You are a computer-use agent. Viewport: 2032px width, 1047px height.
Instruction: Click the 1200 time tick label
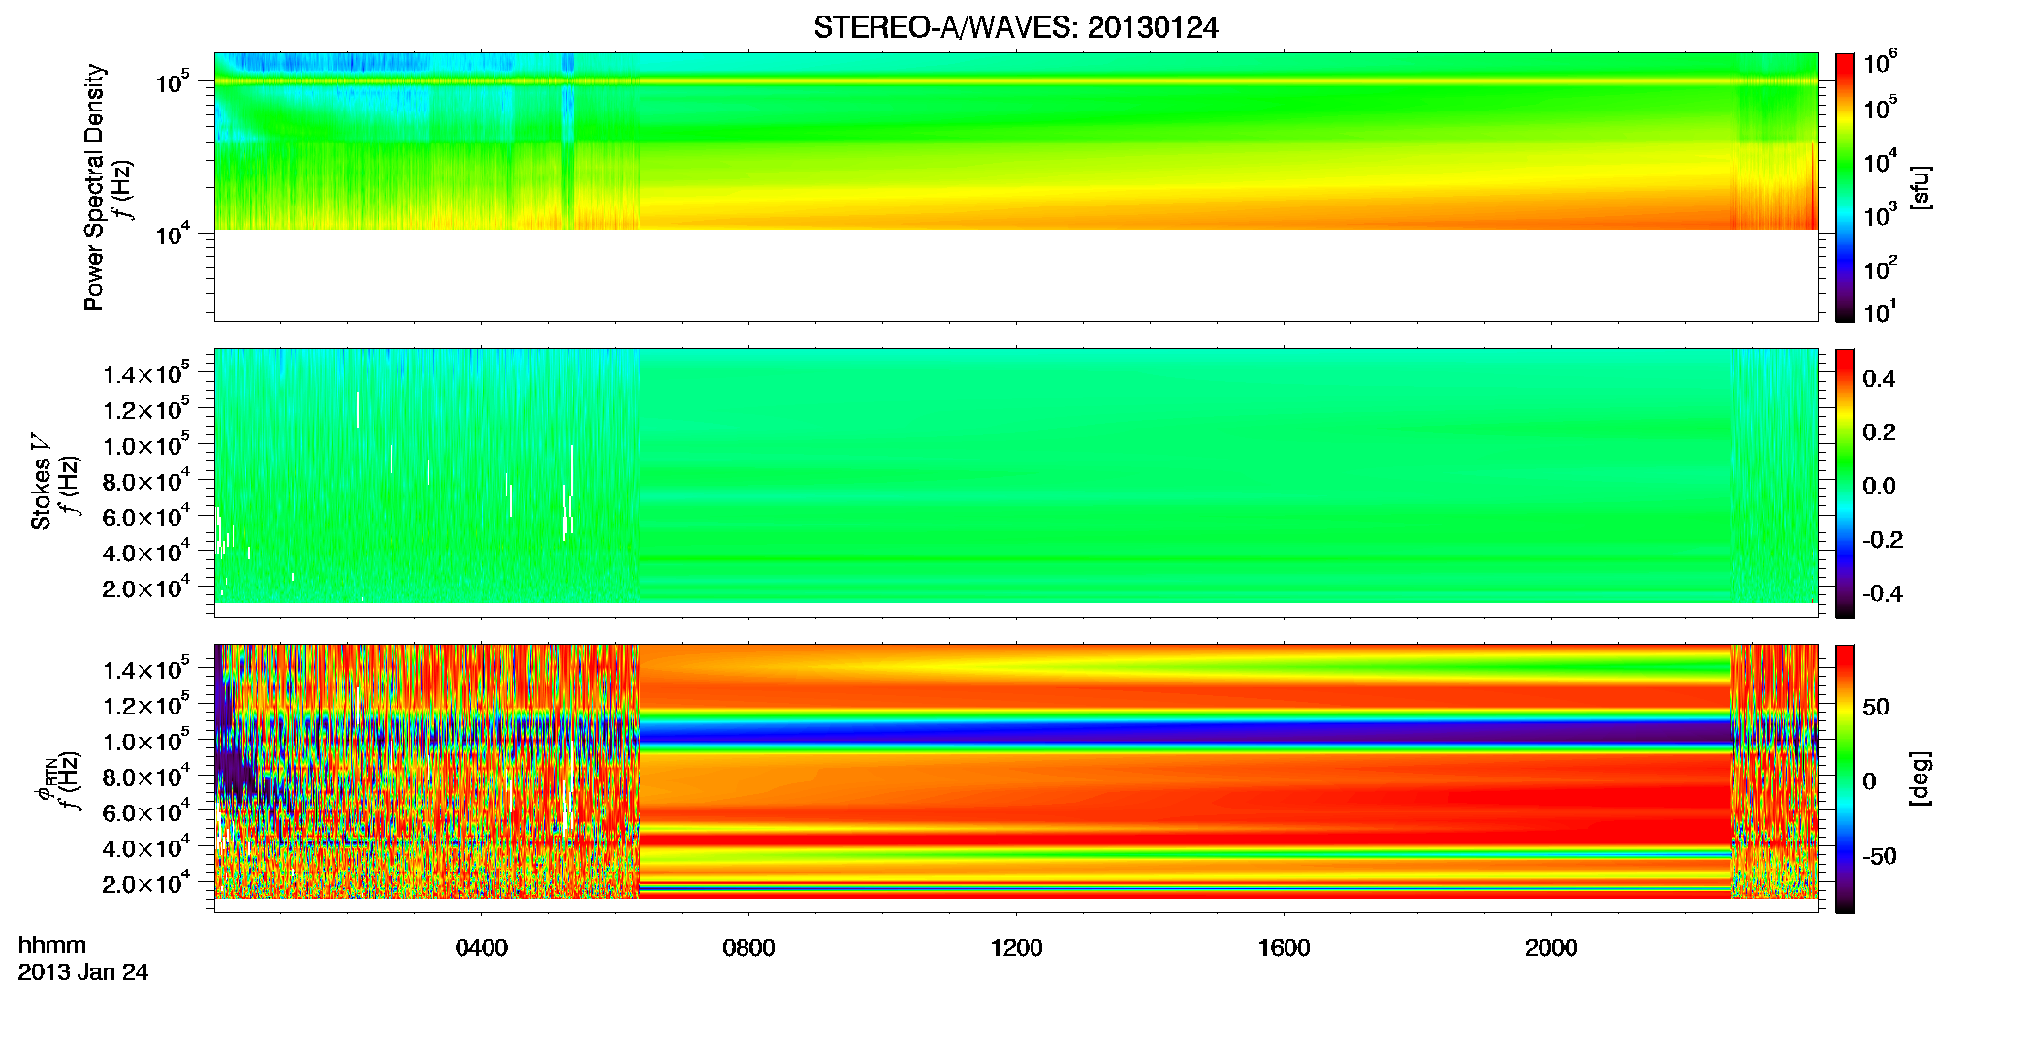[x=1016, y=948]
